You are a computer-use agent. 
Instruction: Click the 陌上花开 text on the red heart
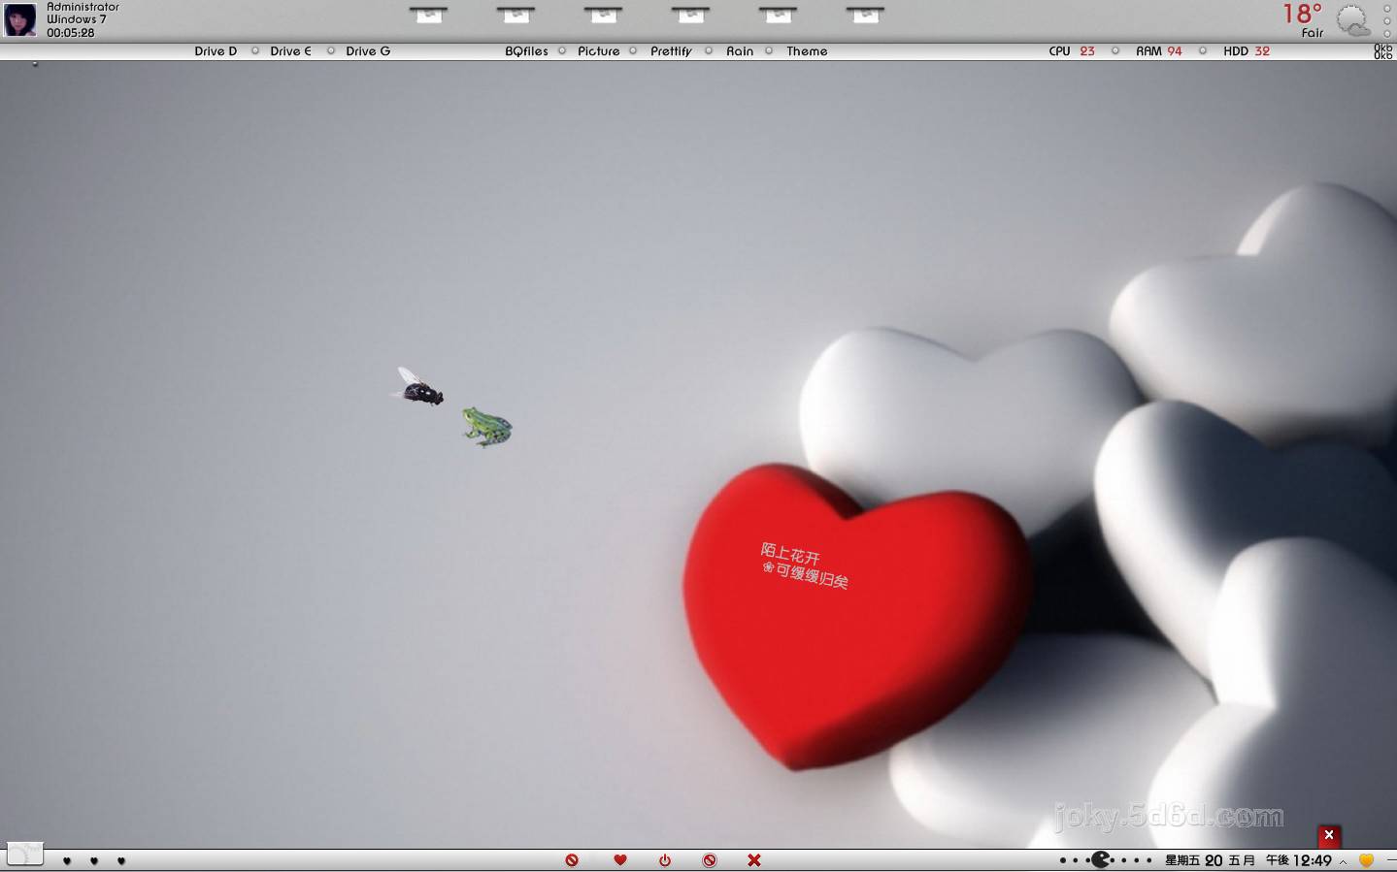(x=790, y=555)
